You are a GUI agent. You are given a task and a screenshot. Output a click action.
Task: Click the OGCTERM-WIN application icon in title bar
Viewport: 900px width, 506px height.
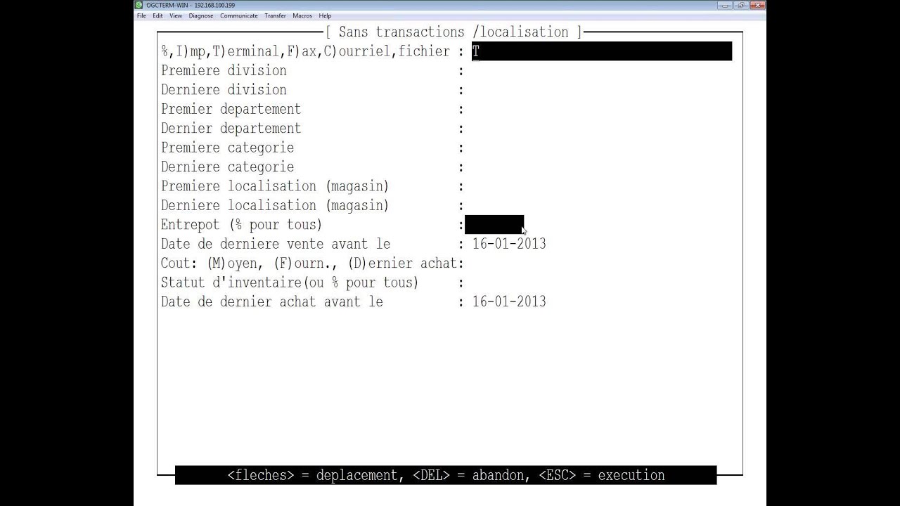pyautogui.click(x=139, y=5)
